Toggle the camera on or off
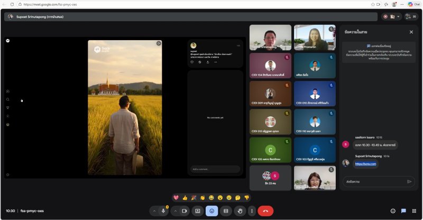 pos(185,210)
